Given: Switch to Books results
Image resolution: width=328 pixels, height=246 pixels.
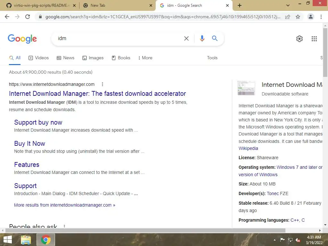Looking at the screenshot, I should [121, 58].
